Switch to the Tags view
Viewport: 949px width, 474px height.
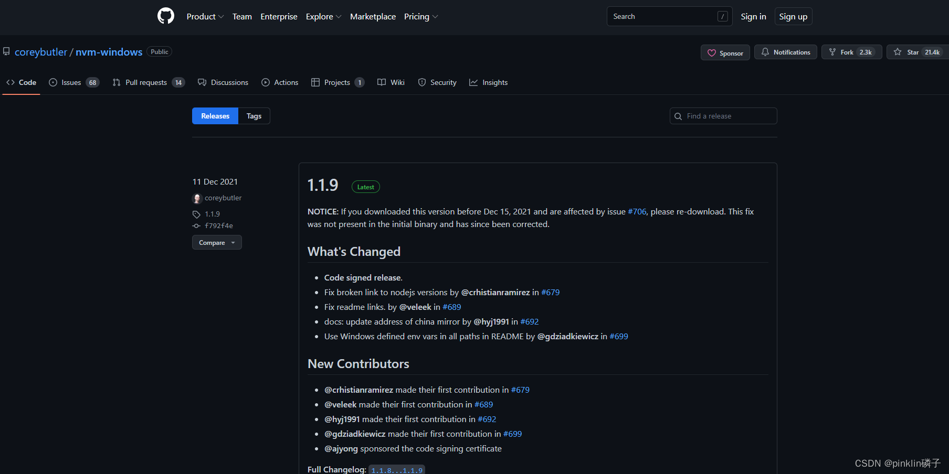(254, 116)
